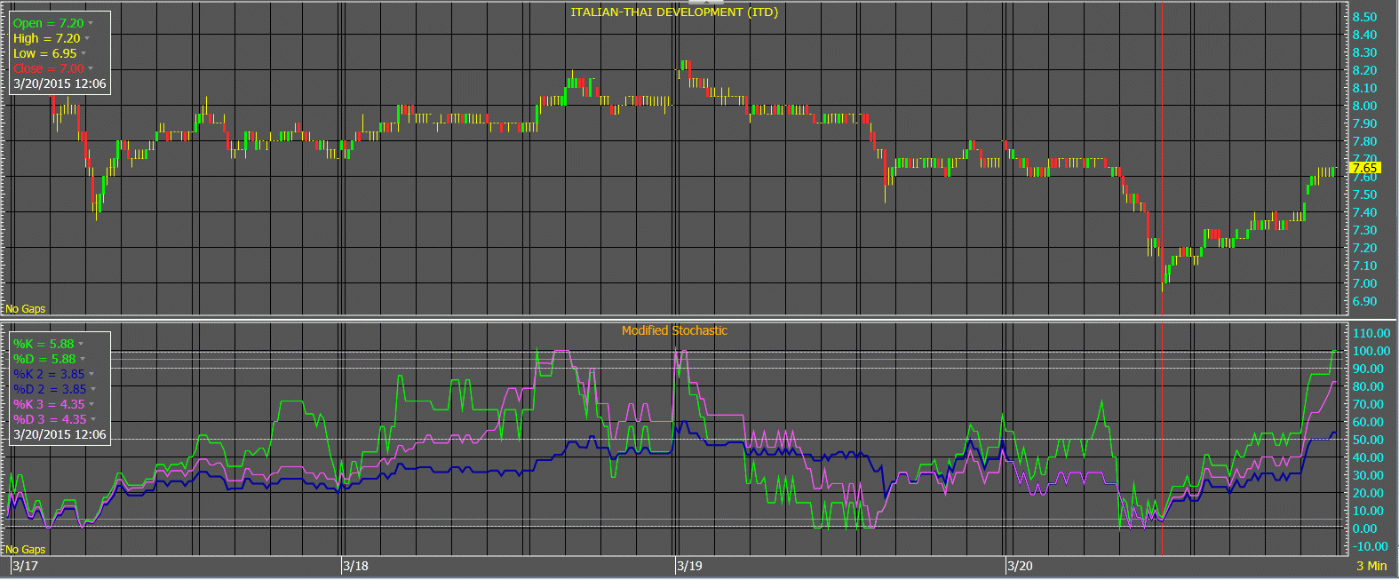Viewport: 1399px width, 580px height.
Task: Open the dropdown arrow beside High = 7.20
Action: point(87,39)
